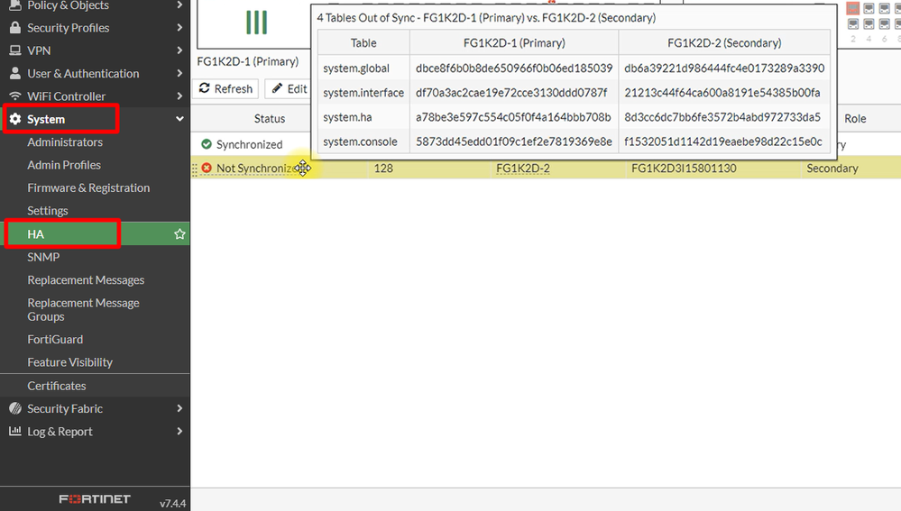Click the Status column header
The height and width of the screenshot is (511, 901).
click(x=270, y=118)
